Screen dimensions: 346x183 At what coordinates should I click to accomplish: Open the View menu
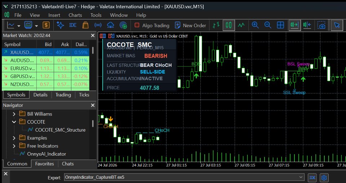(x=35, y=15)
